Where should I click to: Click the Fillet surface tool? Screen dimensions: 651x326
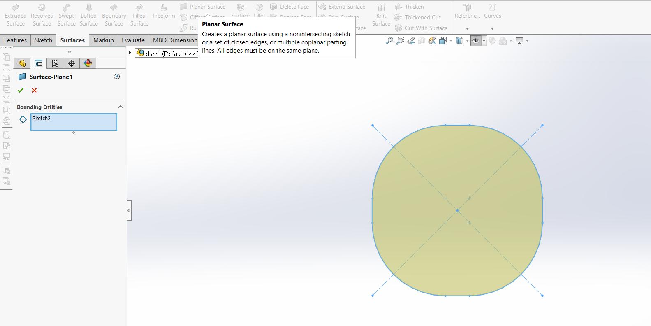coord(259,11)
